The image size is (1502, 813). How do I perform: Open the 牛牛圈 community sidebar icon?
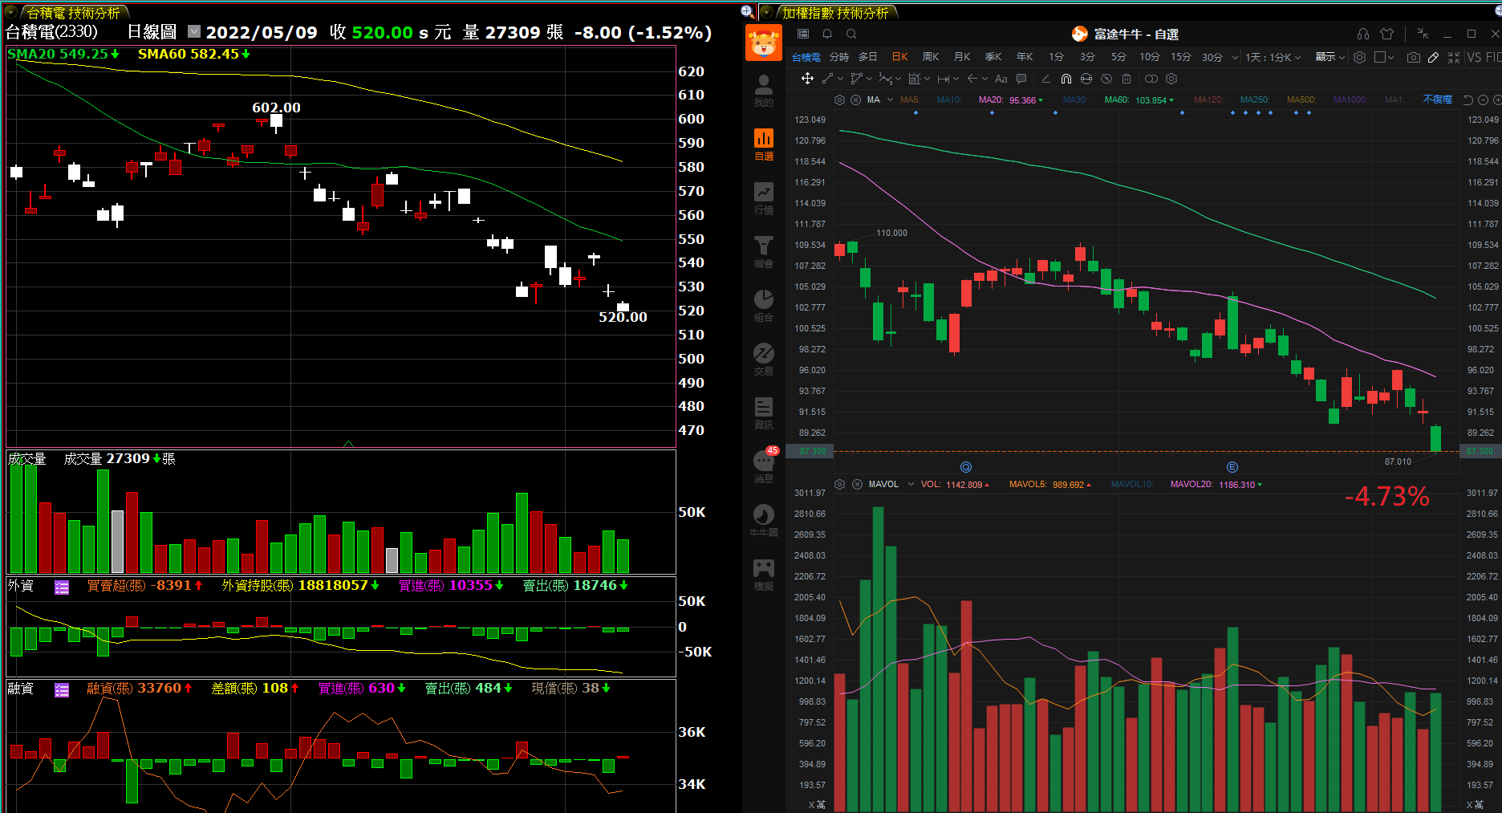763,521
